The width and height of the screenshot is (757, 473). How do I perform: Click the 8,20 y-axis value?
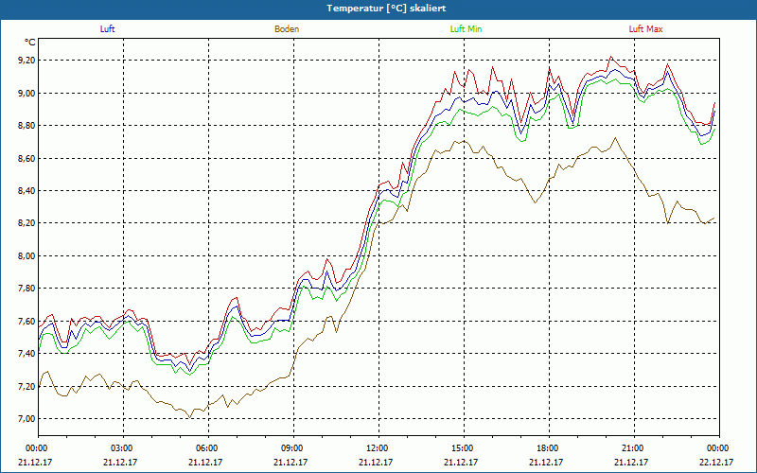point(27,223)
